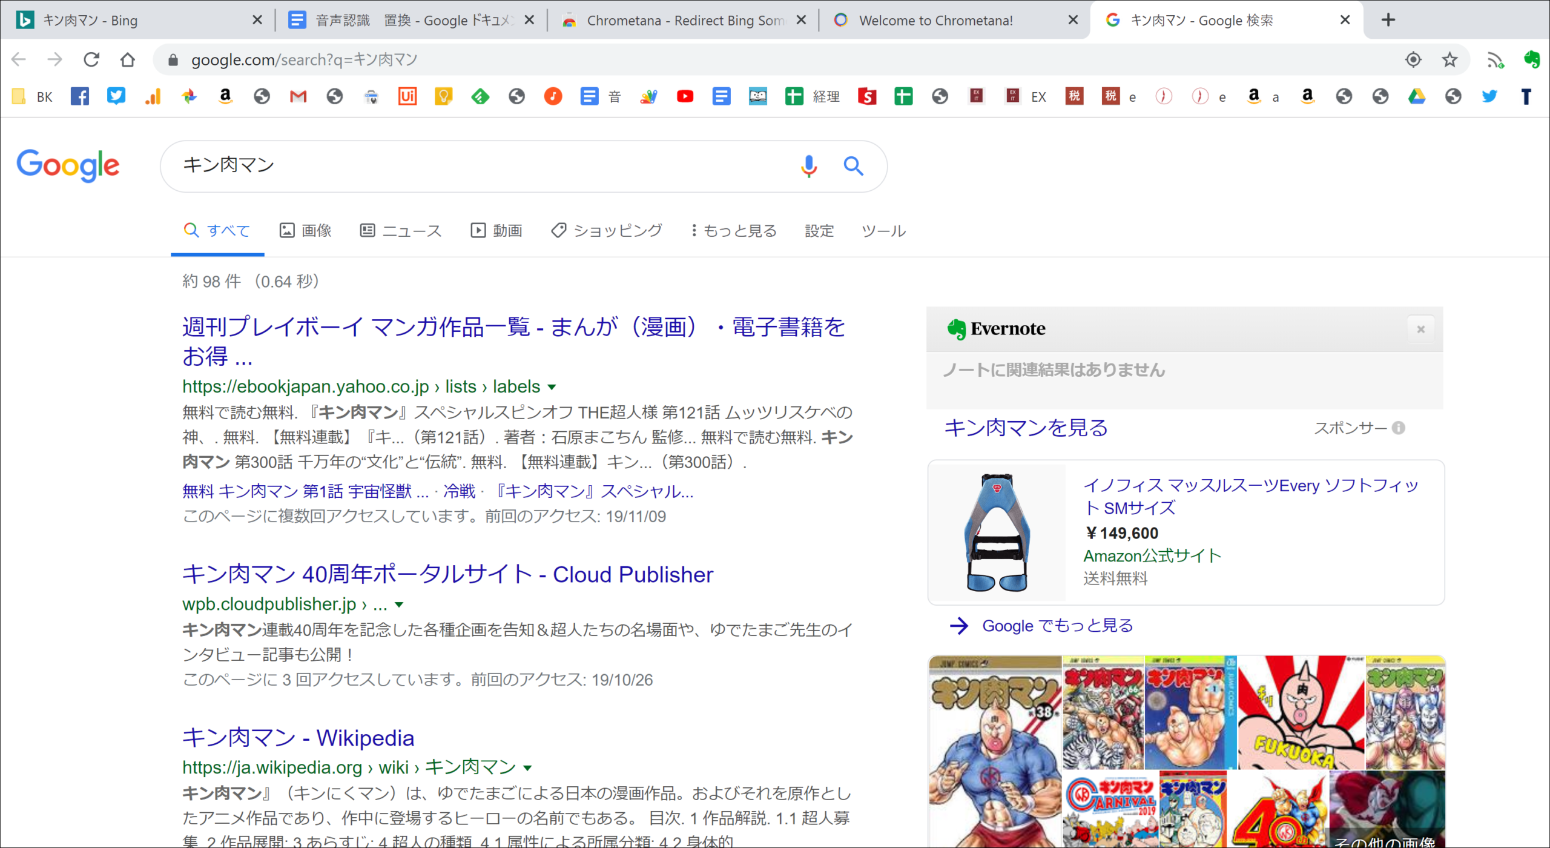Expand the Wikipedia result options arrow
The image size is (1550, 848).
(x=527, y=768)
